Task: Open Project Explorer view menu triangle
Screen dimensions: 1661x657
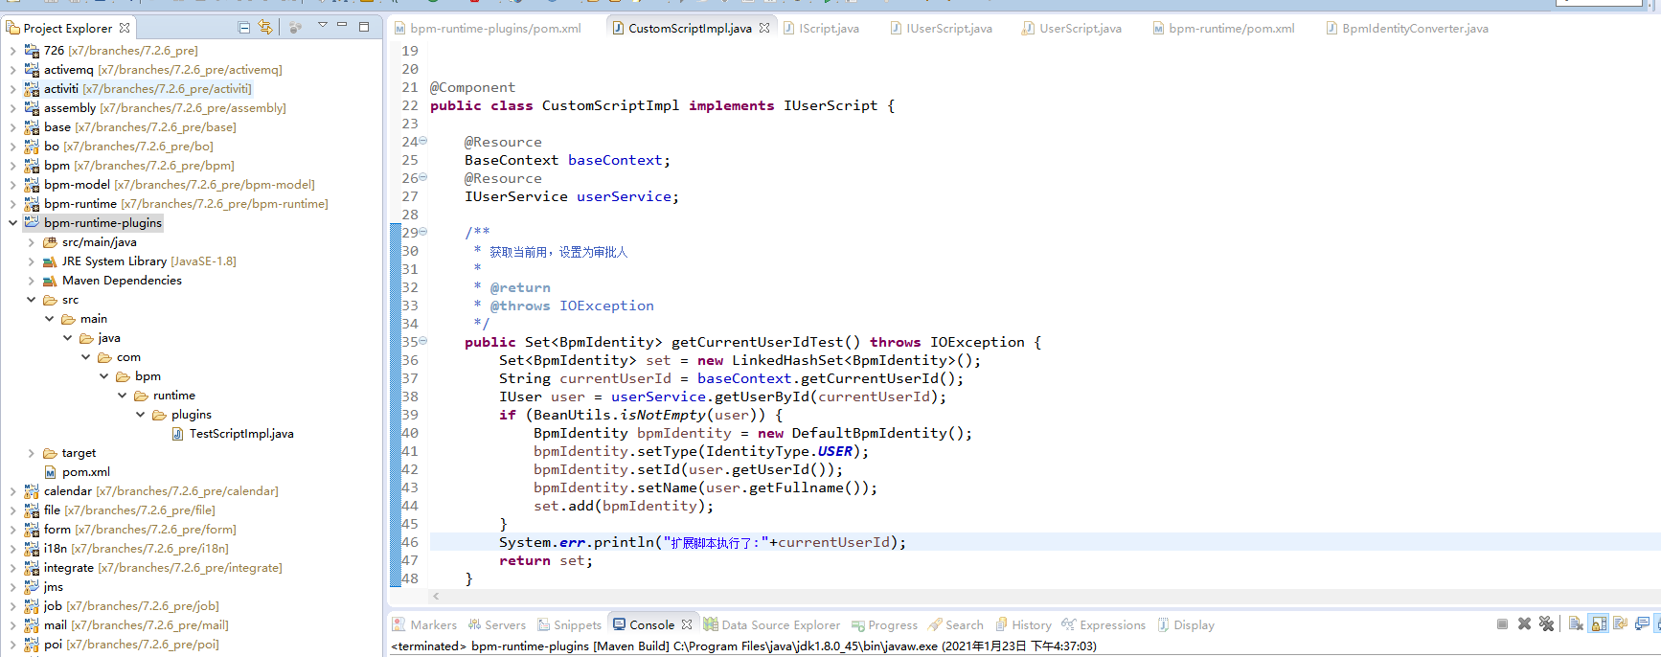Action: click(x=323, y=26)
